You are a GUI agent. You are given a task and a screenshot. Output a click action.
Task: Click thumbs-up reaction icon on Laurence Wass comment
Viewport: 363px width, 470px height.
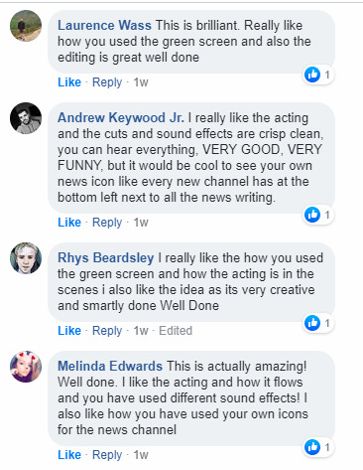coord(312,75)
